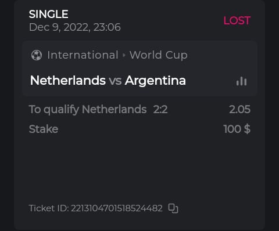Select the Netherlands team name
The image size is (279, 231).
pos(68,80)
